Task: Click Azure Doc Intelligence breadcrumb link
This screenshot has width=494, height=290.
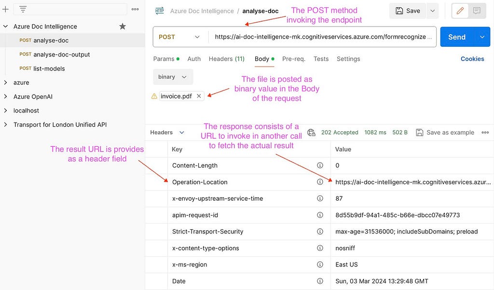Action: coord(202,11)
